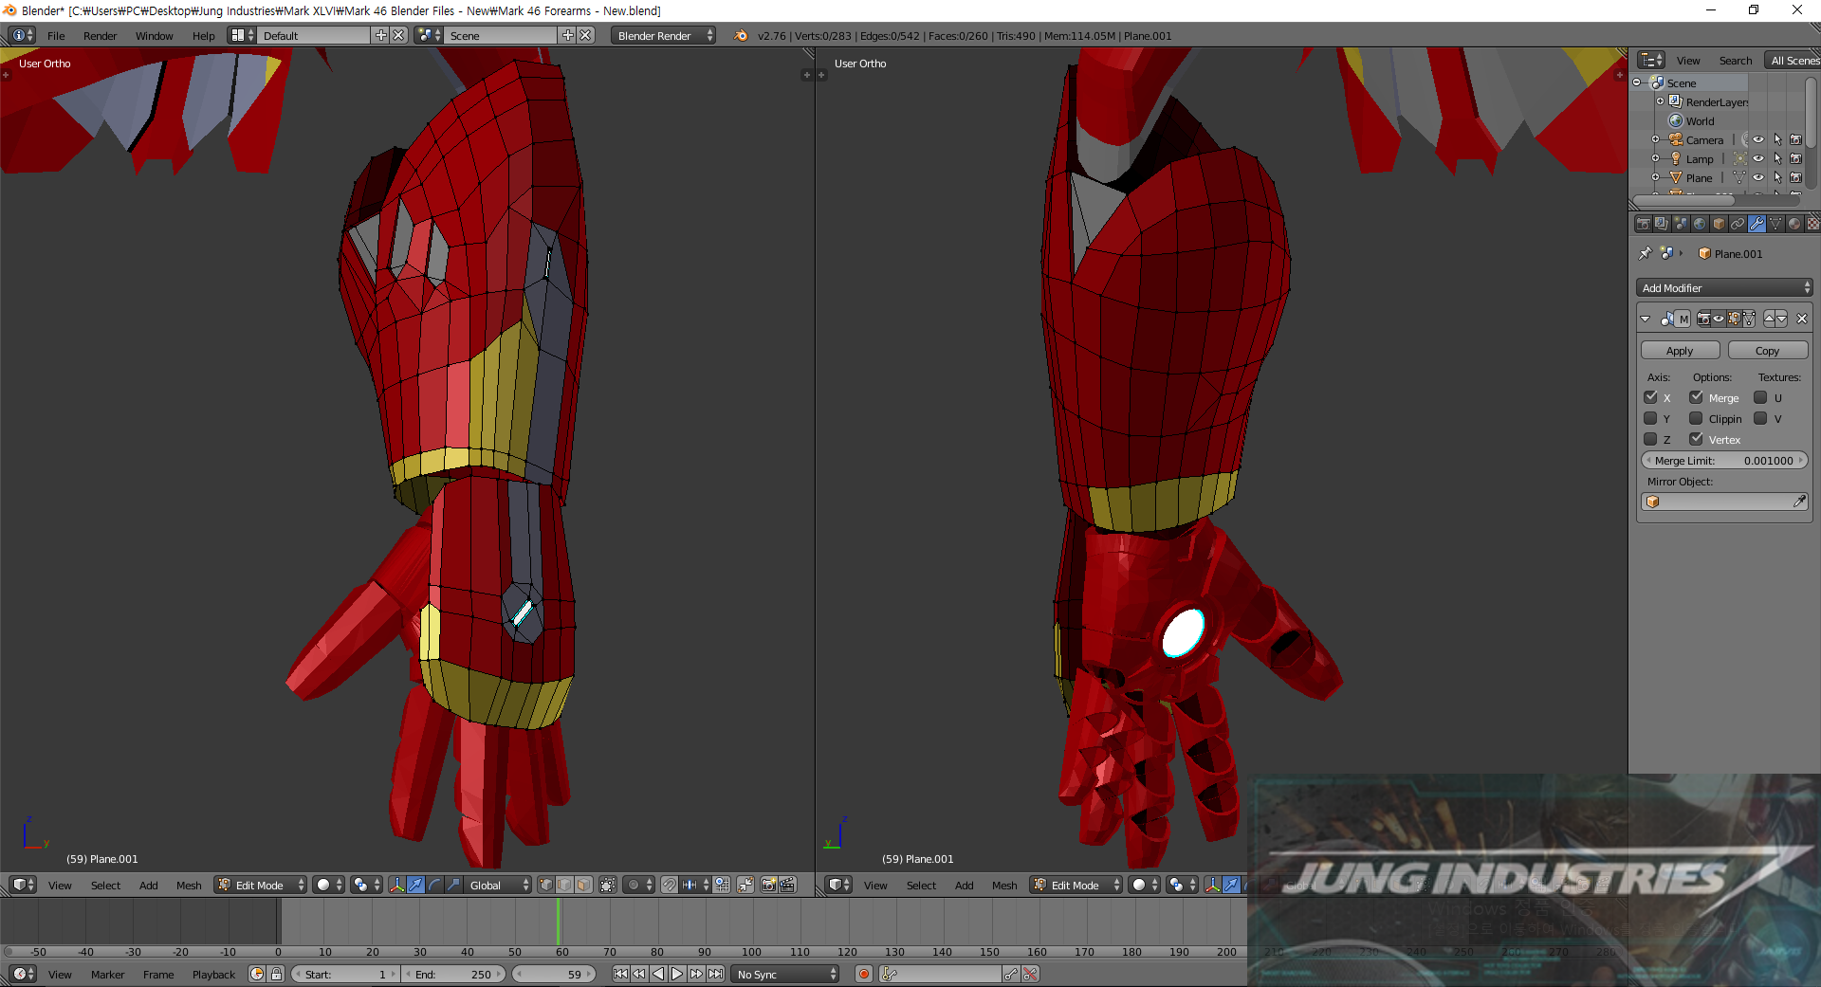1821x987 pixels.
Task: Click delete keyframe crossed key icon
Action: (x=1031, y=974)
